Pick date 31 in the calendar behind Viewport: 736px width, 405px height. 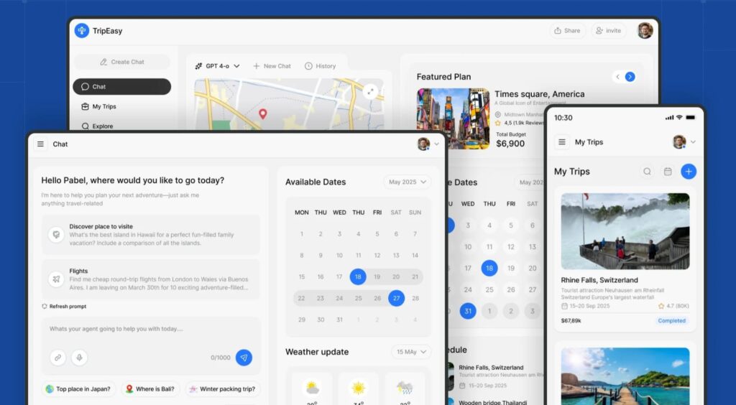point(468,311)
